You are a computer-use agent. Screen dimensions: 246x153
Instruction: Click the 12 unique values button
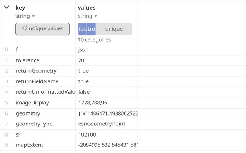pos(42,29)
